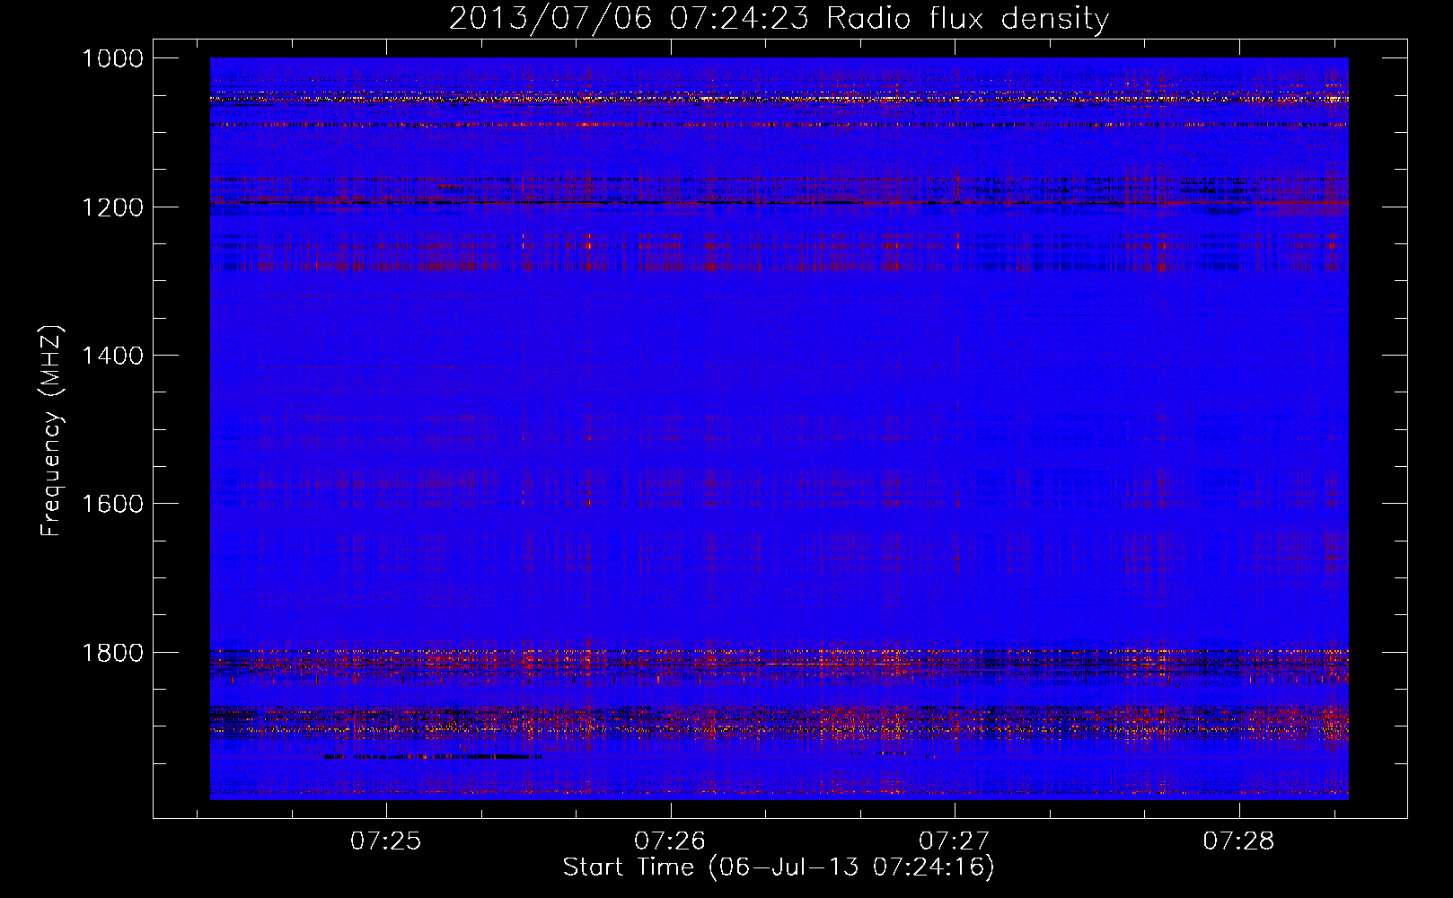Click the 07:25 time tick label
The width and height of the screenshot is (1453, 898).
[x=385, y=841]
